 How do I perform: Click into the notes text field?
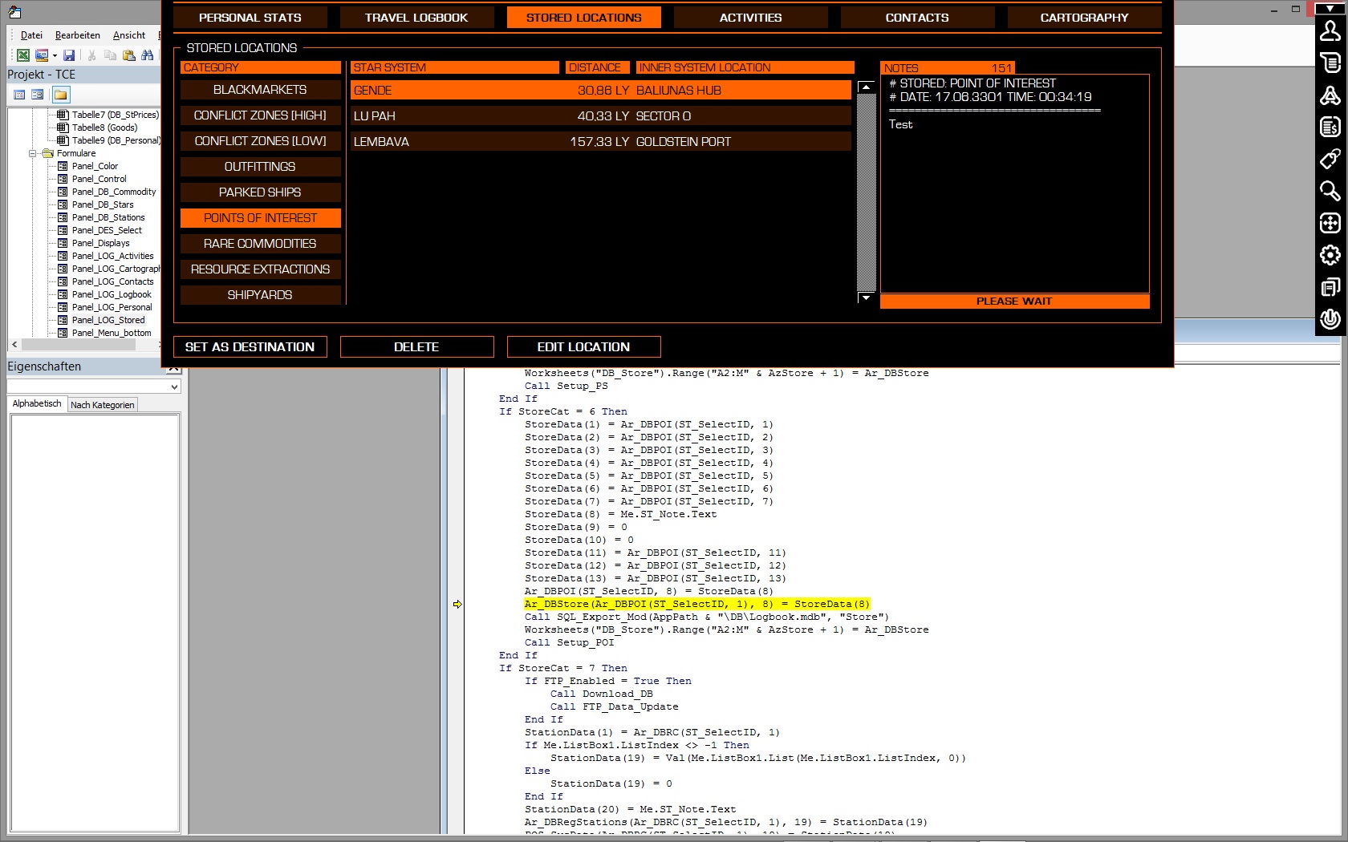click(x=1014, y=184)
